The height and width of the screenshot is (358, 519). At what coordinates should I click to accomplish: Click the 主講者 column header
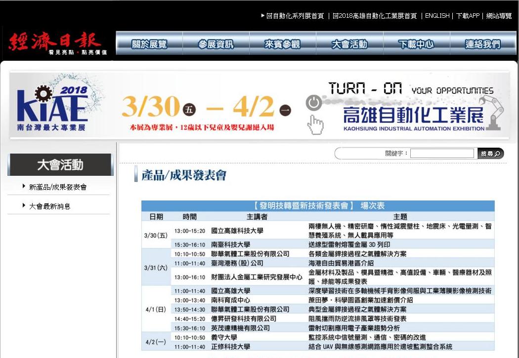257,217
